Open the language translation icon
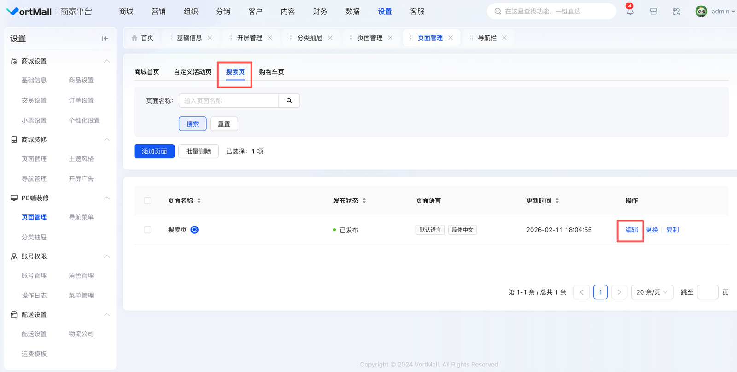 click(676, 12)
